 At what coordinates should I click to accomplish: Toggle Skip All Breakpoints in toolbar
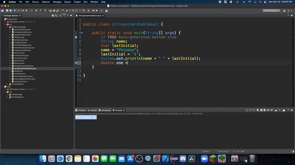coord(19,11)
